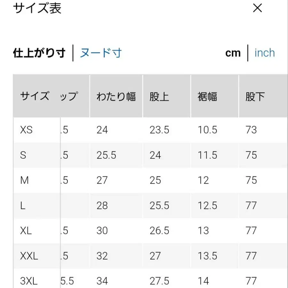Screen dimensions: 288x288
Task: Click the サイズ表 dialog title
Action: (x=38, y=9)
